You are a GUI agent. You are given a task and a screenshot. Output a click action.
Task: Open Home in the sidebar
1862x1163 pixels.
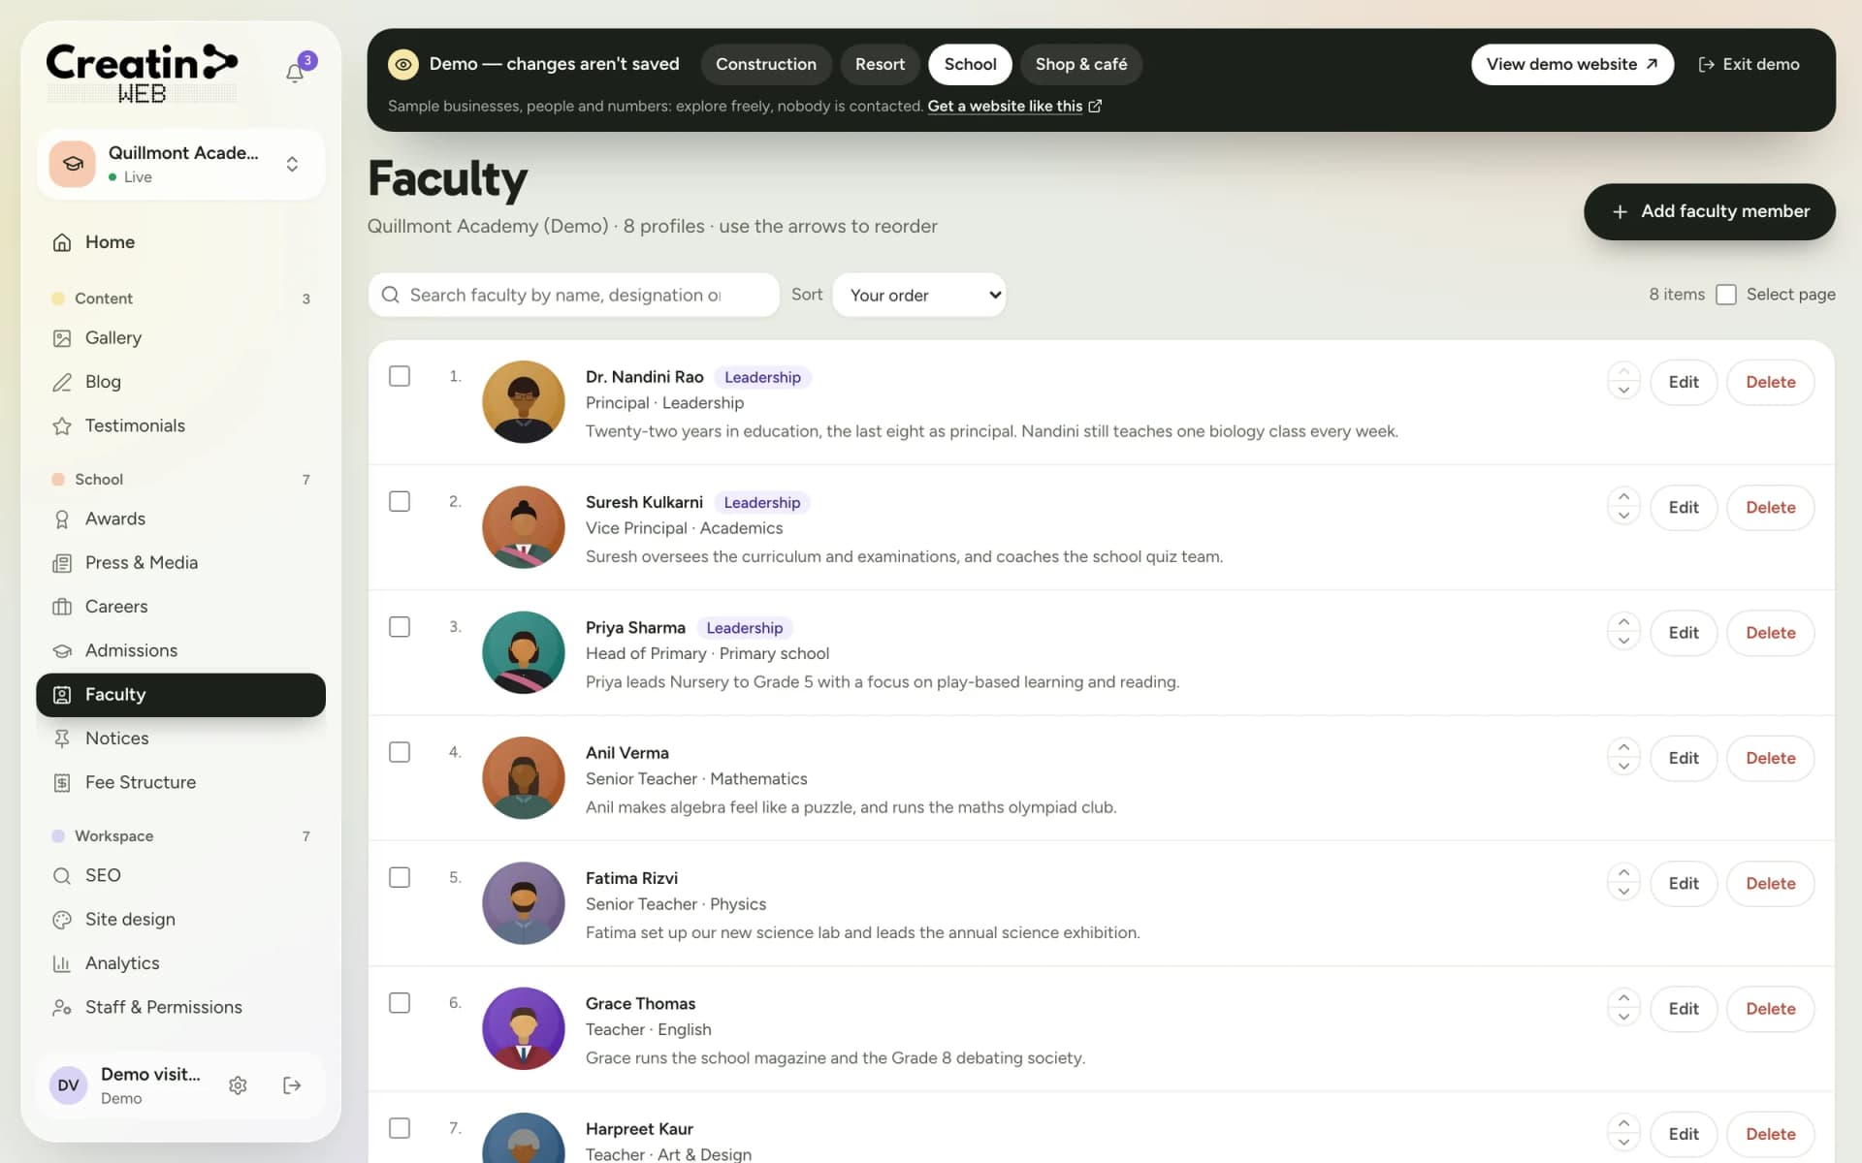coord(181,242)
